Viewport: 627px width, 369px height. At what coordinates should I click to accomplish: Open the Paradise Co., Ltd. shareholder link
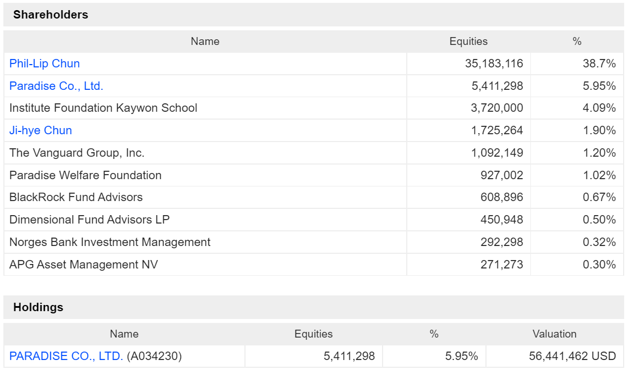click(x=56, y=86)
